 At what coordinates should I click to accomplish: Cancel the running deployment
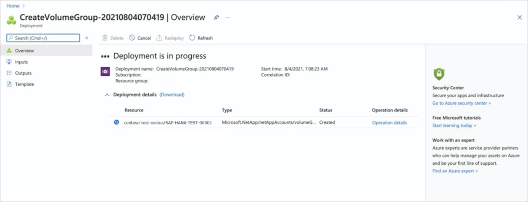(140, 38)
